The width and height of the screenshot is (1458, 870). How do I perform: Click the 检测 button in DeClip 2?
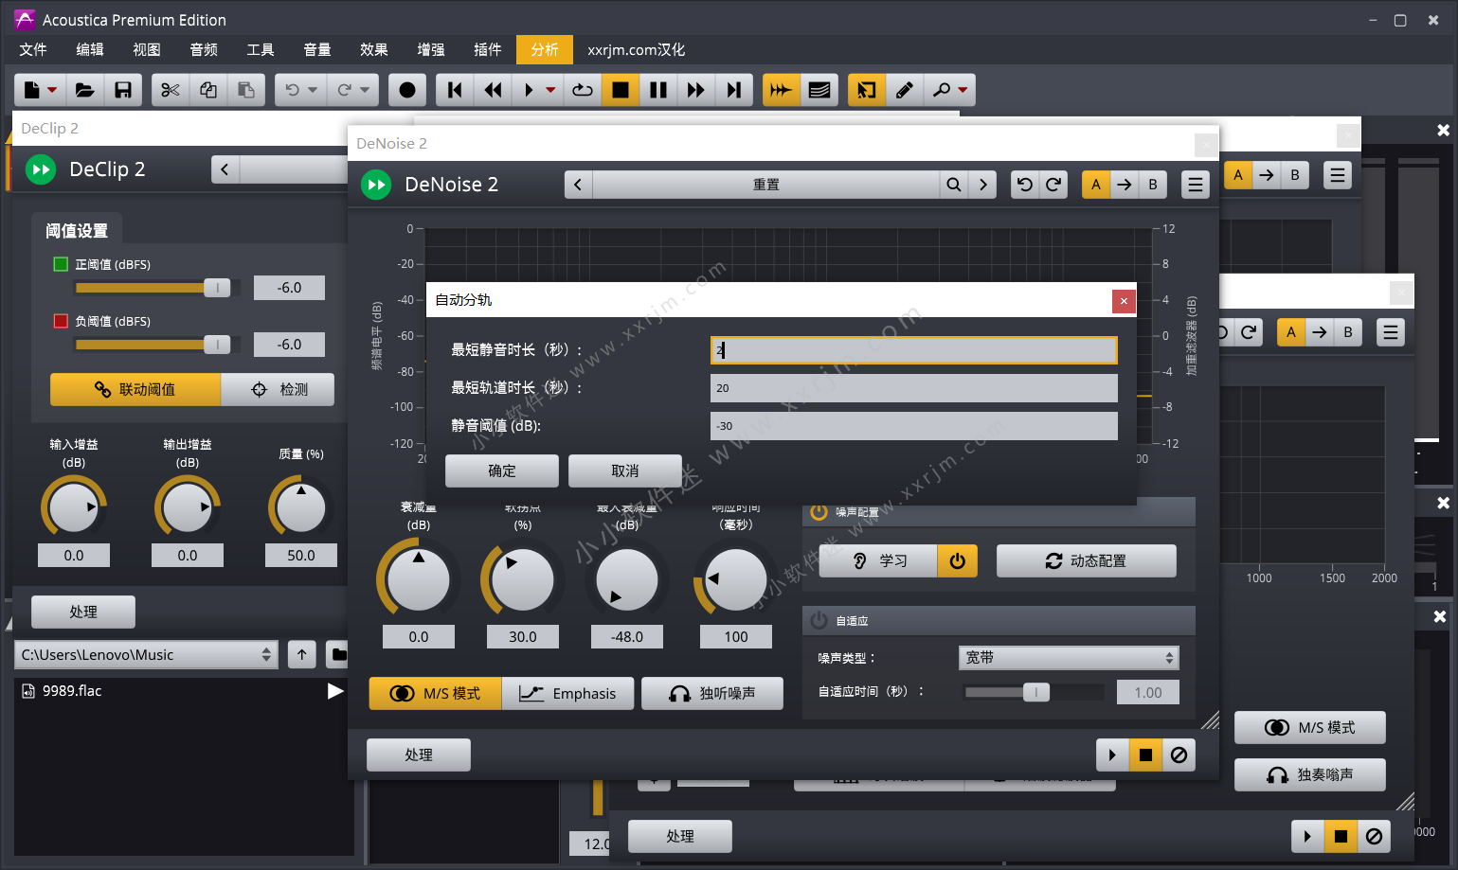click(278, 389)
